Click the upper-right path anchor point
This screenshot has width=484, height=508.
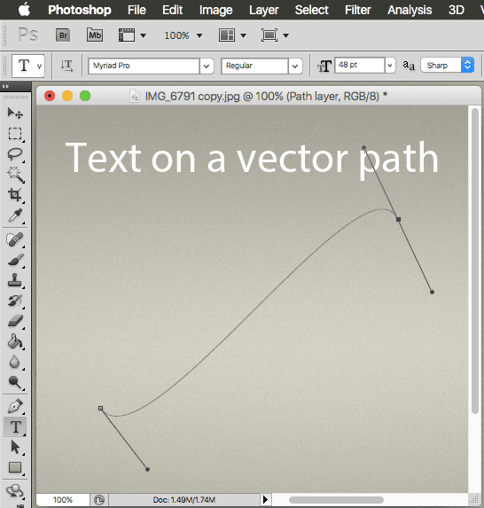(x=399, y=219)
